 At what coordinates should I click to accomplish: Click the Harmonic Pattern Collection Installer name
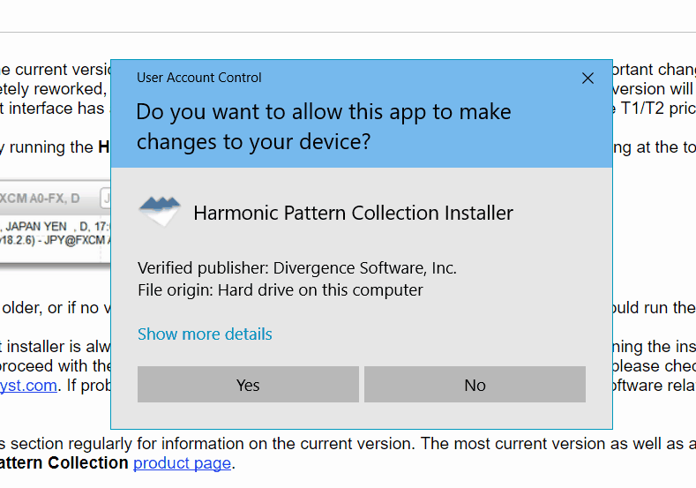click(354, 213)
